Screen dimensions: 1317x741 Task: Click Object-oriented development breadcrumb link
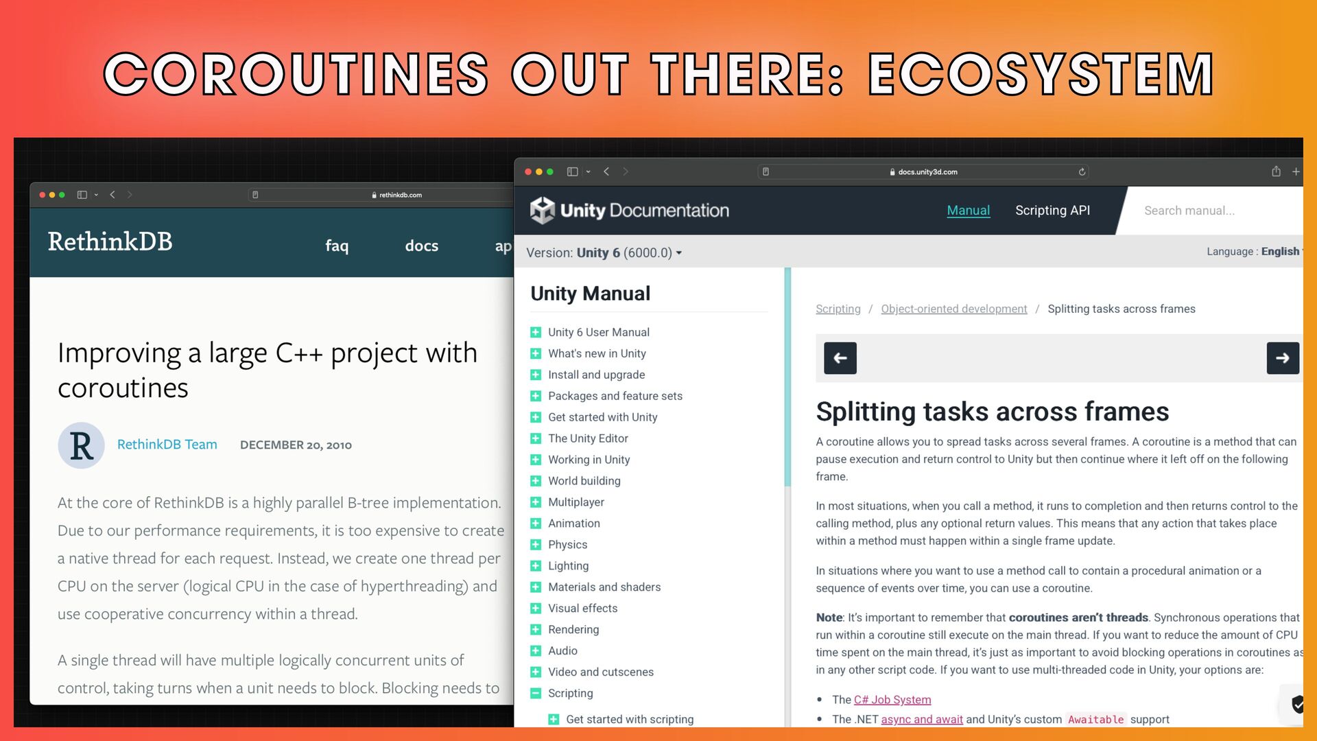coord(953,309)
